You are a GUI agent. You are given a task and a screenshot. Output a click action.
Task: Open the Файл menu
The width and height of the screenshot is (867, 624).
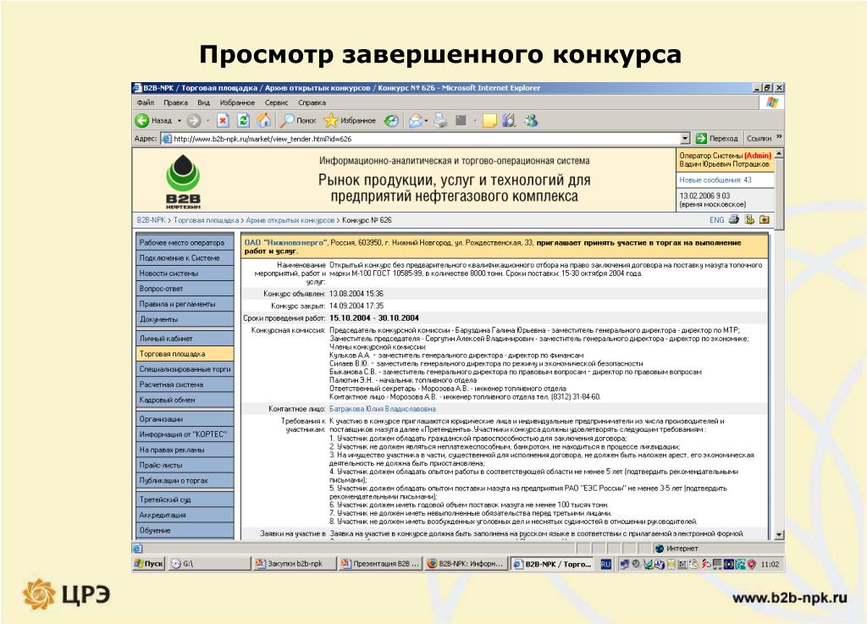pos(146,102)
